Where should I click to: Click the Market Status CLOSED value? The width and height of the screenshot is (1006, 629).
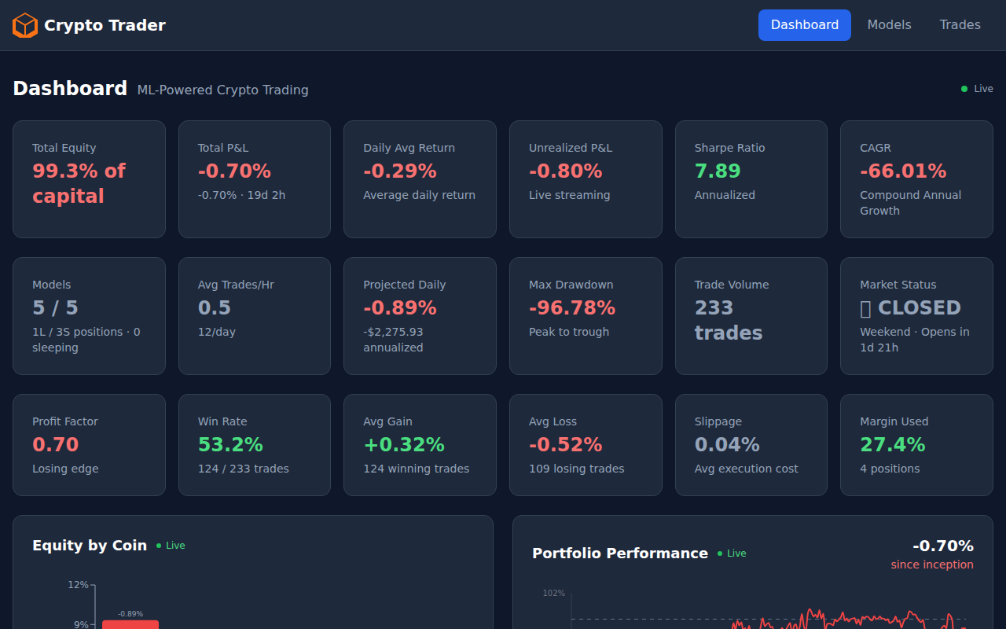(x=910, y=308)
